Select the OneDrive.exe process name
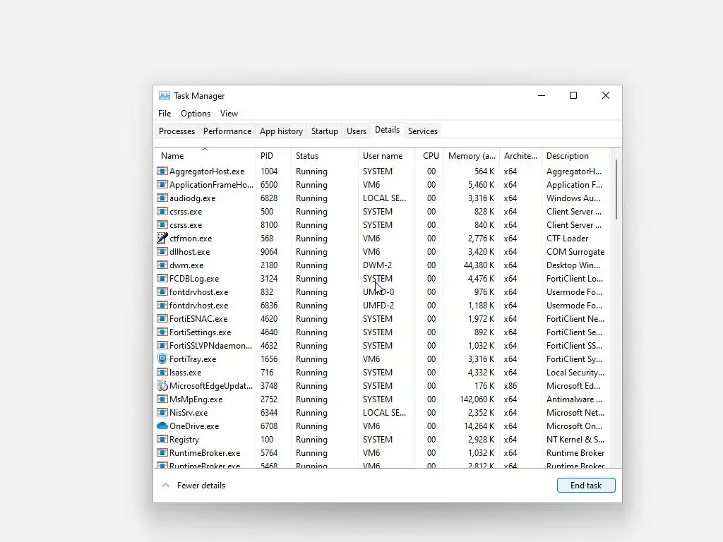723x542 pixels. coord(194,426)
